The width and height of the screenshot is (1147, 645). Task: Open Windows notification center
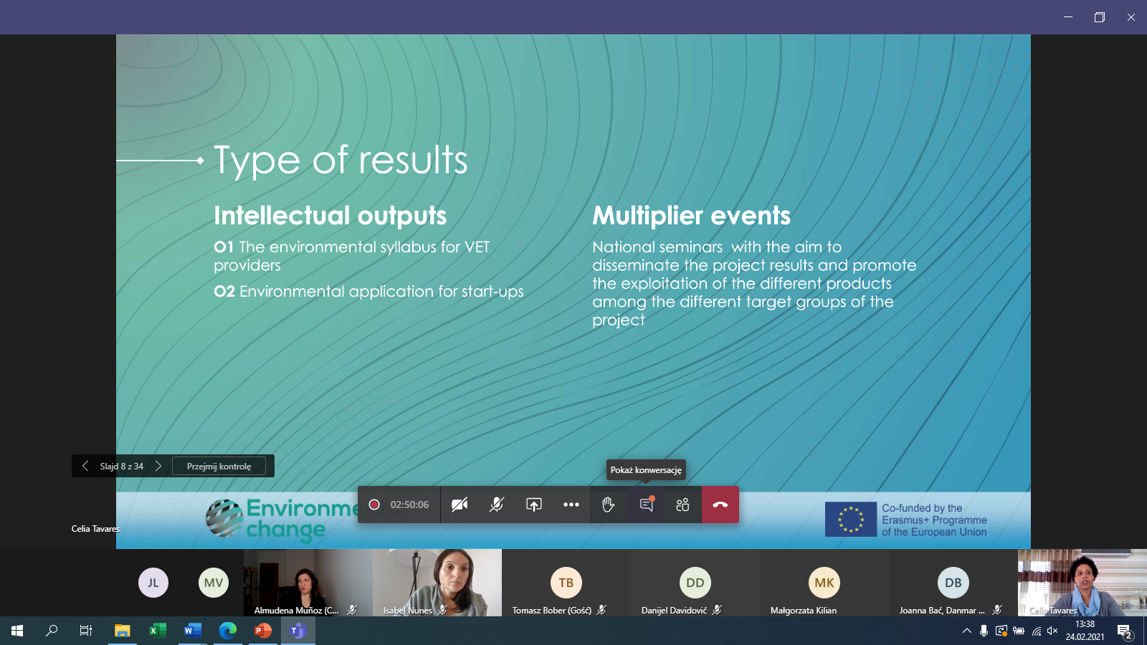pyautogui.click(x=1124, y=631)
